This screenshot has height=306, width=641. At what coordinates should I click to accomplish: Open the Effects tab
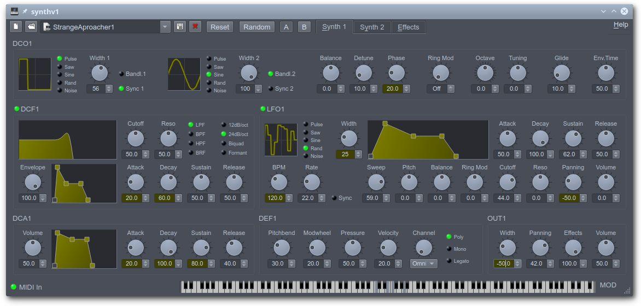pyautogui.click(x=409, y=27)
